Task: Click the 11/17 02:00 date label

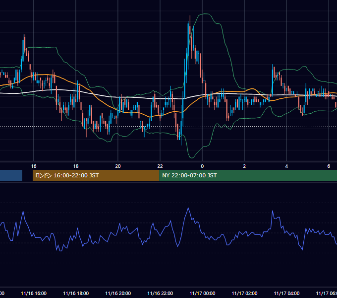Action: click(x=244, y=294)
